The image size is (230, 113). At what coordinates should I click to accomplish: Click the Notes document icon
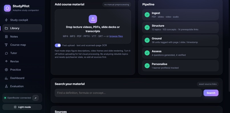6,37
